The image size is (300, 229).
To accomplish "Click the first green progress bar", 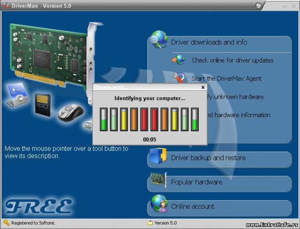I will click(x=104, y=120).
